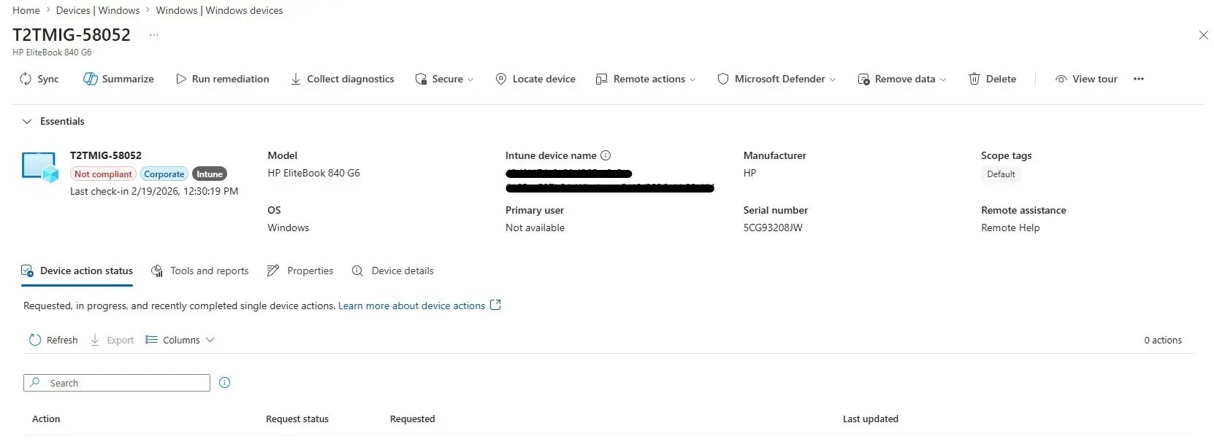1214x447 pixels.
Task: Click the Locate device button label
Action: click(544, 79)
